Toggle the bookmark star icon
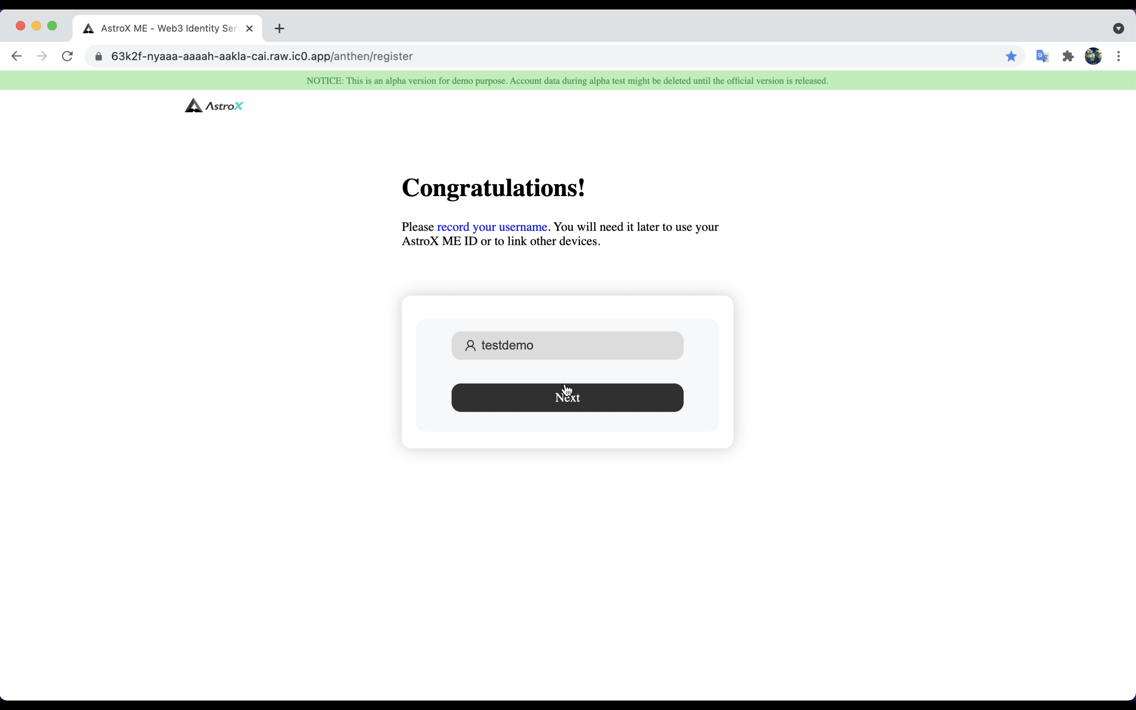Screen dimensions: 1136x710 [1011, 56]
